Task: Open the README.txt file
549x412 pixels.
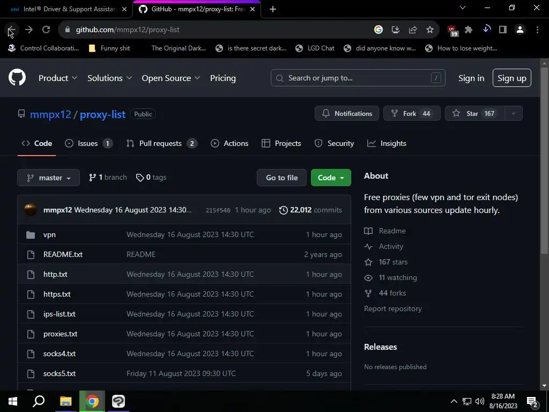Action: 63,254
